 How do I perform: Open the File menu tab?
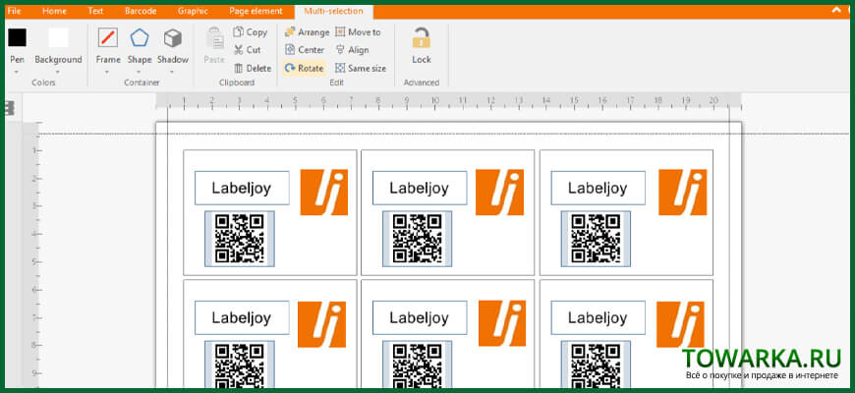(x=14, y=11)
